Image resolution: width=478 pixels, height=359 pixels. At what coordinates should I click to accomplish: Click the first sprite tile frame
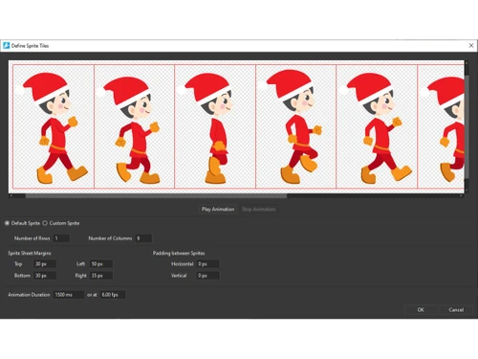pos(54,126)
